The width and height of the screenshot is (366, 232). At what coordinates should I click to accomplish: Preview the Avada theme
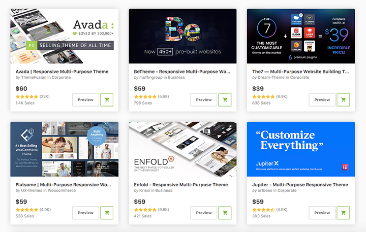85,100
